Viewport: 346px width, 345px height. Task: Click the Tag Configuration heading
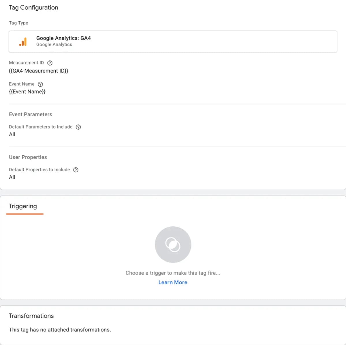point(33,8)
